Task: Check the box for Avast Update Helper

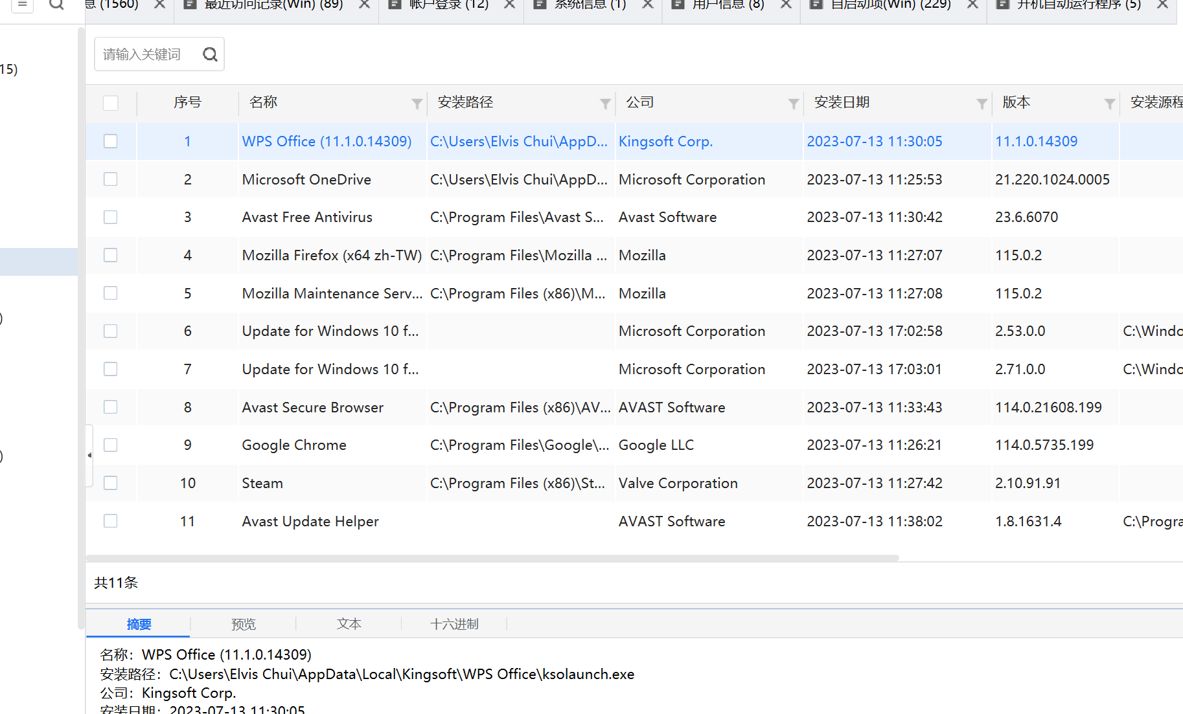Action: tap(111, 521)
